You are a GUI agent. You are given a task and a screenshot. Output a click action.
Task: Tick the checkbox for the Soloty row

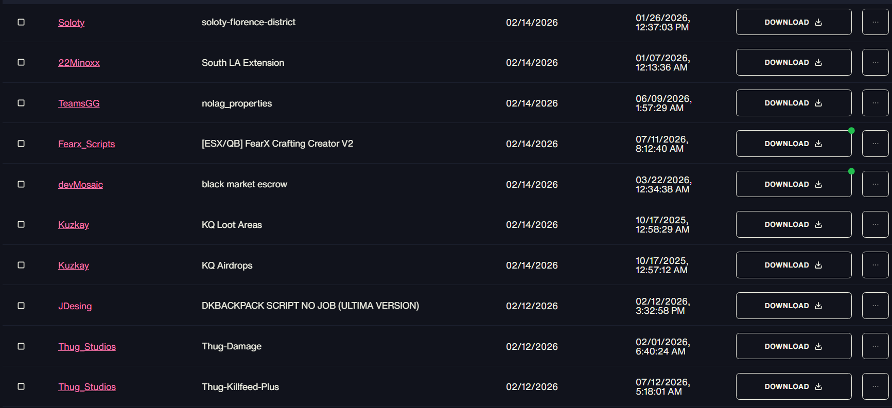(x=21, y=22)
